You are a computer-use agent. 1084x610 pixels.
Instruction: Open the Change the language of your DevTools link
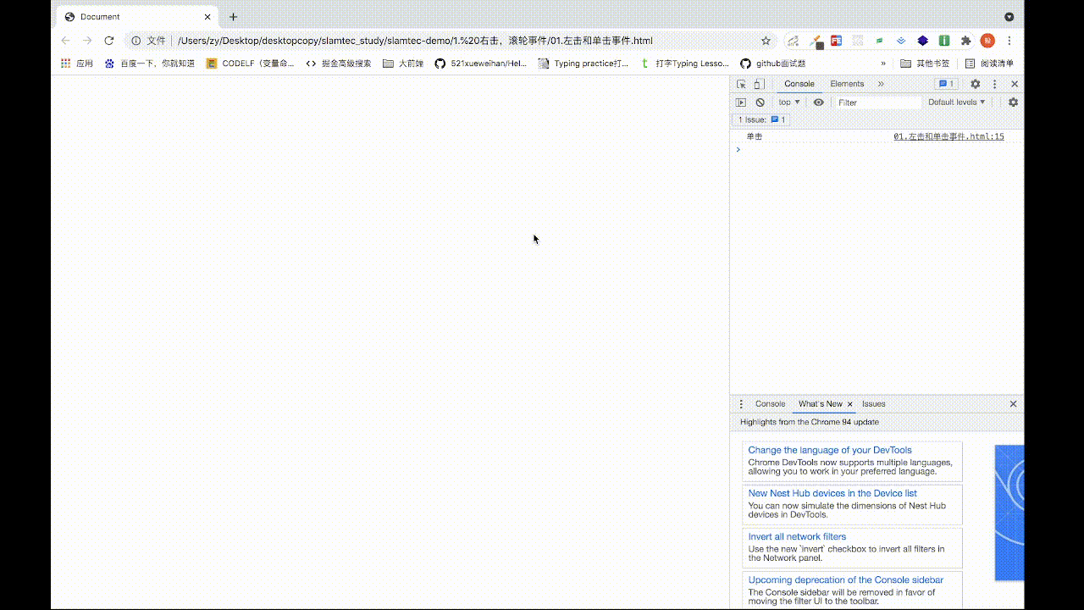coord(829,450)
